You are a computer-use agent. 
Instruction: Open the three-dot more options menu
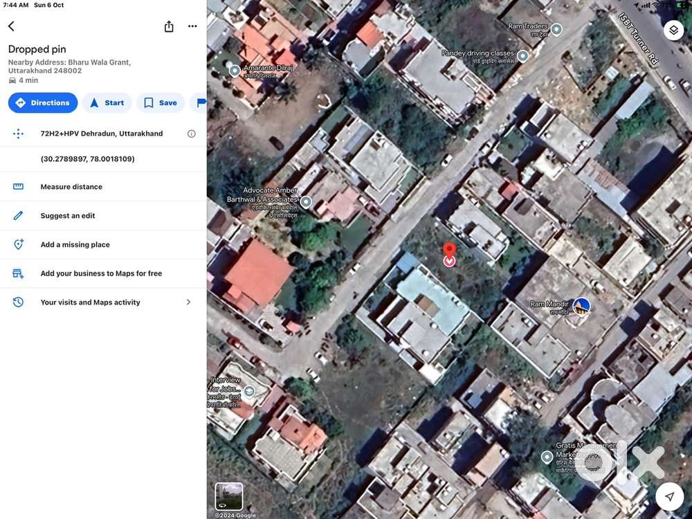tap(192, 26)
